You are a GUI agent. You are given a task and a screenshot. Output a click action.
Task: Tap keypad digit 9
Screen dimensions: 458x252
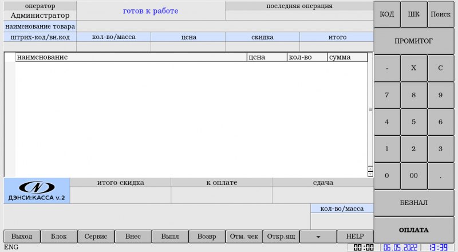(x=440, y=95)
